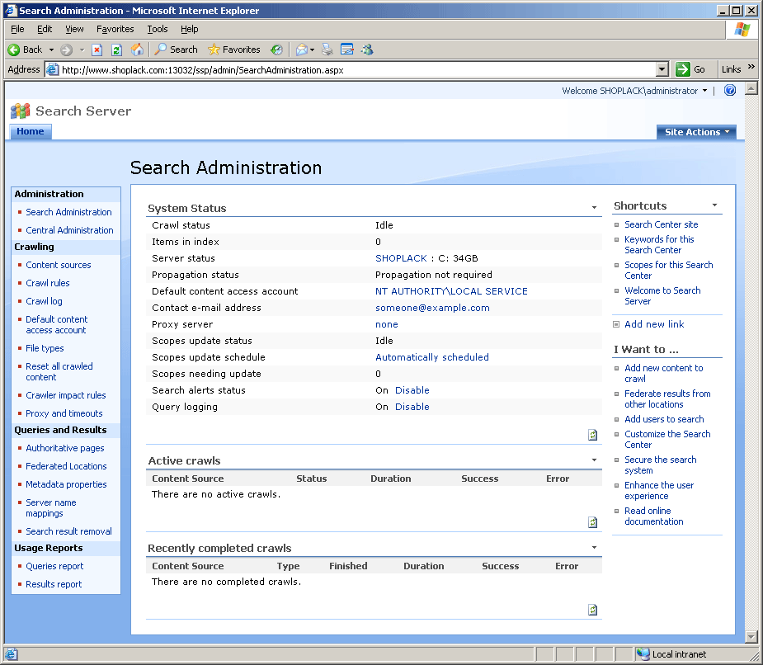Open Recently completed crawls menu arrow
Image resolution: width=763 pixels, height=665 pixels.
click(594, 548)
